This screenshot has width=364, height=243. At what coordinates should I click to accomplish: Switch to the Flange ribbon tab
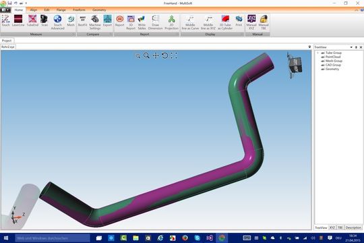click(x=61, y=9)
